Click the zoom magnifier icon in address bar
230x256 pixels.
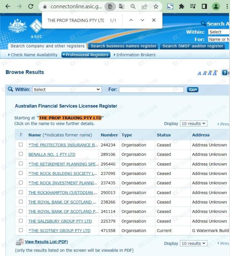tap(133, 6)
